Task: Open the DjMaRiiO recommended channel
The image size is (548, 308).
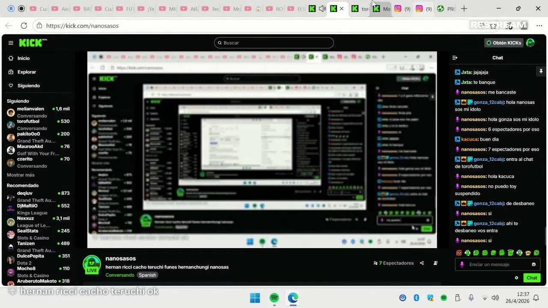Action: [38, 209]
